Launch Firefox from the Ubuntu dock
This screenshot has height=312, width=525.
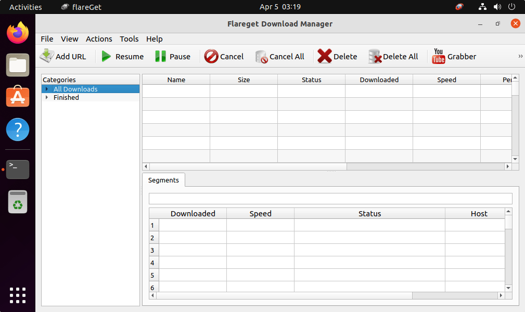coord(18,33)
